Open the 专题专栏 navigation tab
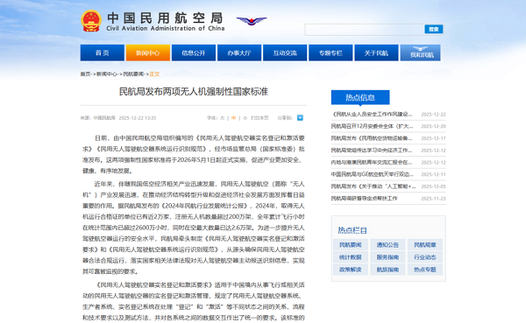 [x=331, y=53]
